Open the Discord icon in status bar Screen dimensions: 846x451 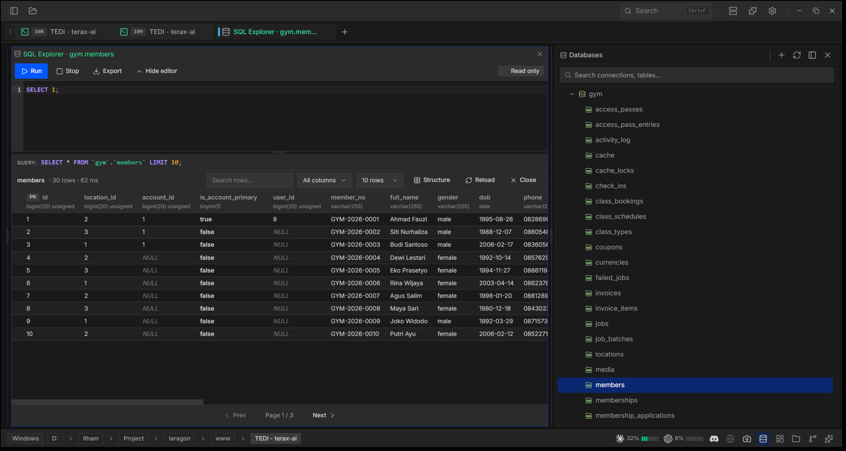tap(714, 439)
